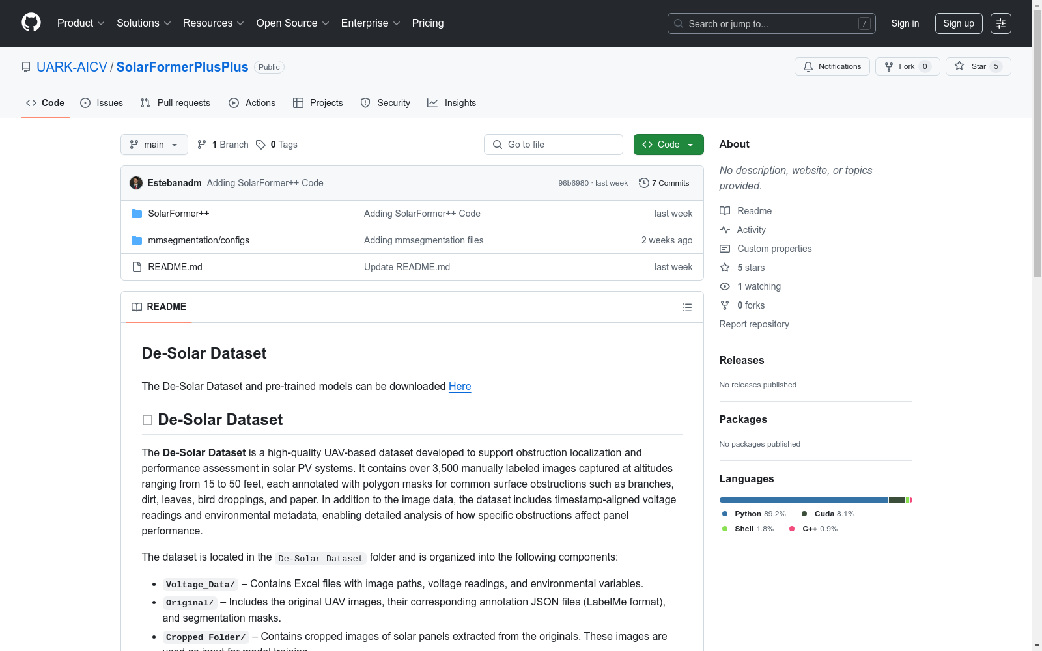This screenshot has height=651, width=1042.
Task: Open the Packages heading link
Action: click(743, 419)
